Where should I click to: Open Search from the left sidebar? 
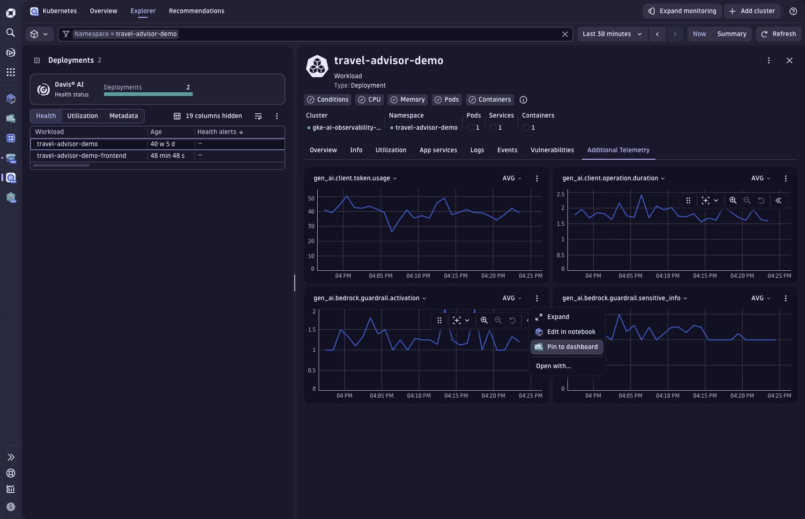pos(10,33)
